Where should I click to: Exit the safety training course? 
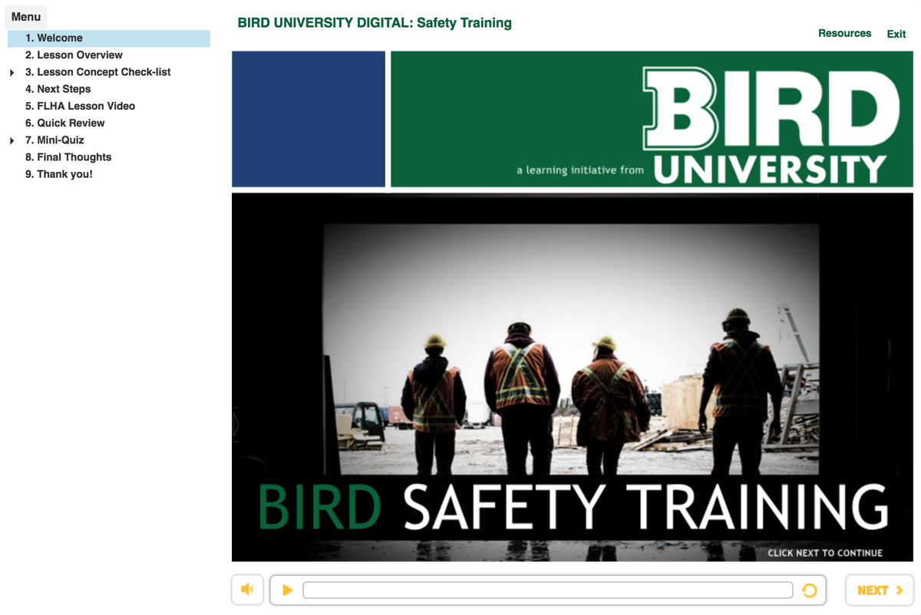tap(896, 33)
